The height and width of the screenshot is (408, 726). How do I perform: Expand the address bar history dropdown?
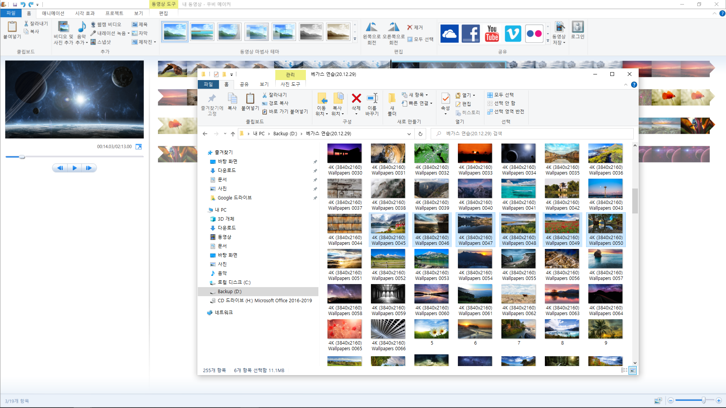[409, 134]
